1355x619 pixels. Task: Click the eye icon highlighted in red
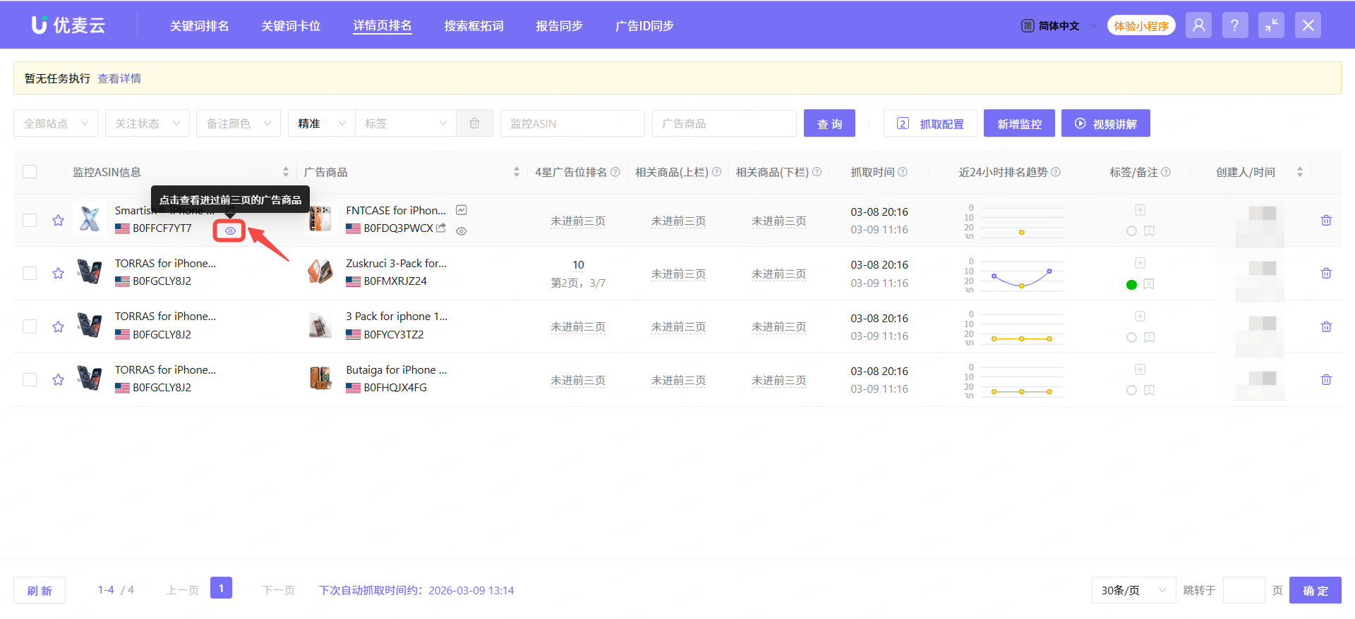(230, 231)
